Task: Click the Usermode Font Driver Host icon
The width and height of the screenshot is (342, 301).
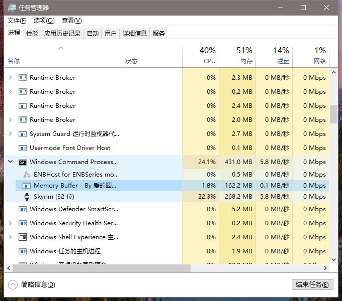Action: tap(23, 148)
